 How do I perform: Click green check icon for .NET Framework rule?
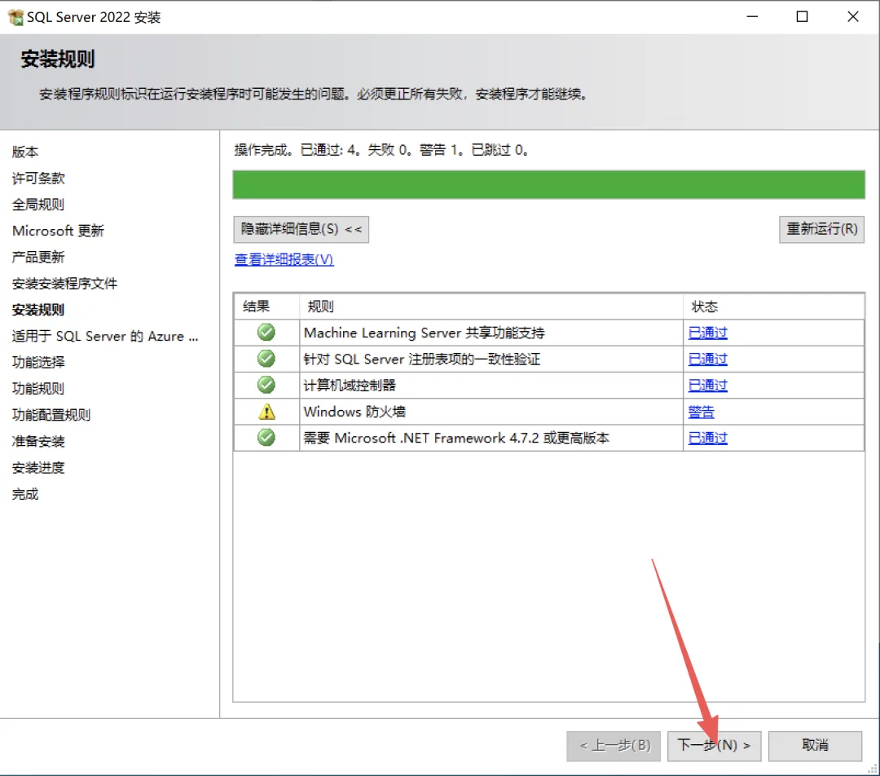pos(266,438)
